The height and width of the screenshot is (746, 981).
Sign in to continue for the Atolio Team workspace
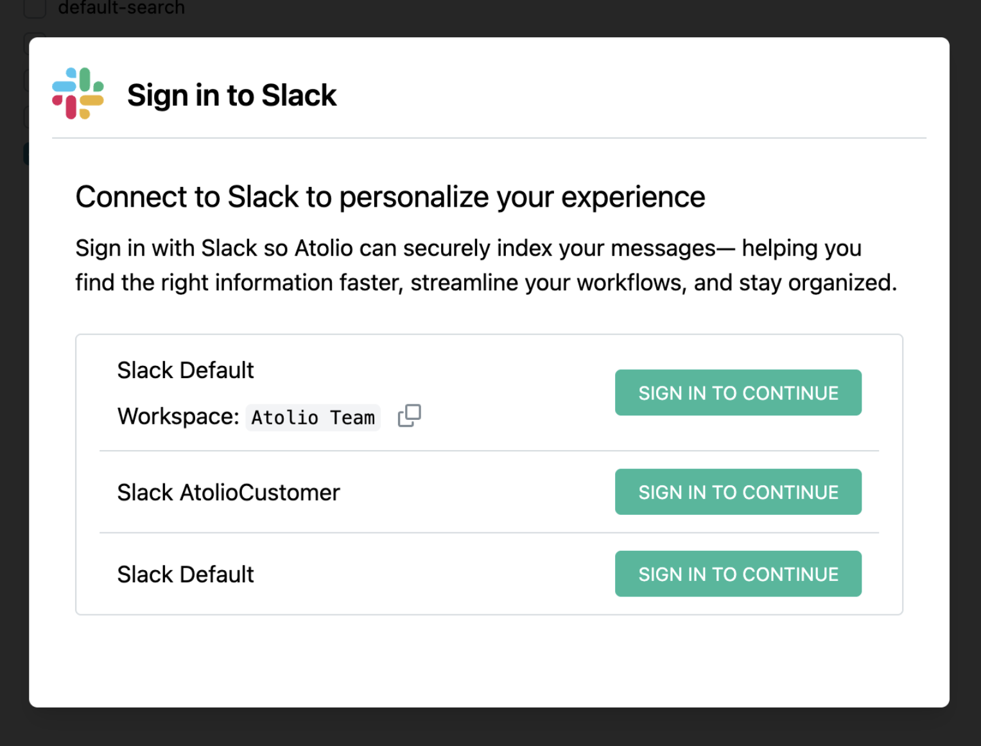point(737,392)
